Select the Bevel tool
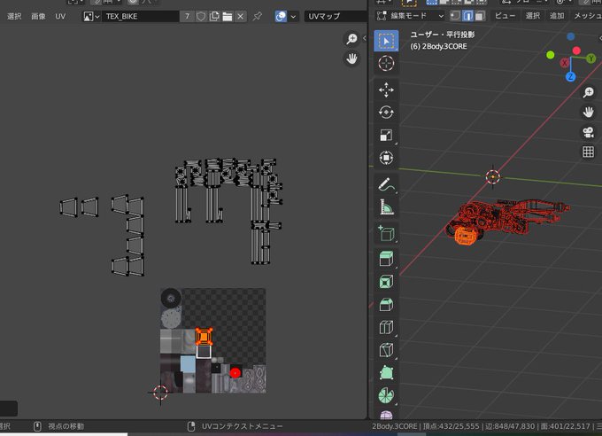Image resolution: width=602 pixels, height=436 pixels. 386,304
